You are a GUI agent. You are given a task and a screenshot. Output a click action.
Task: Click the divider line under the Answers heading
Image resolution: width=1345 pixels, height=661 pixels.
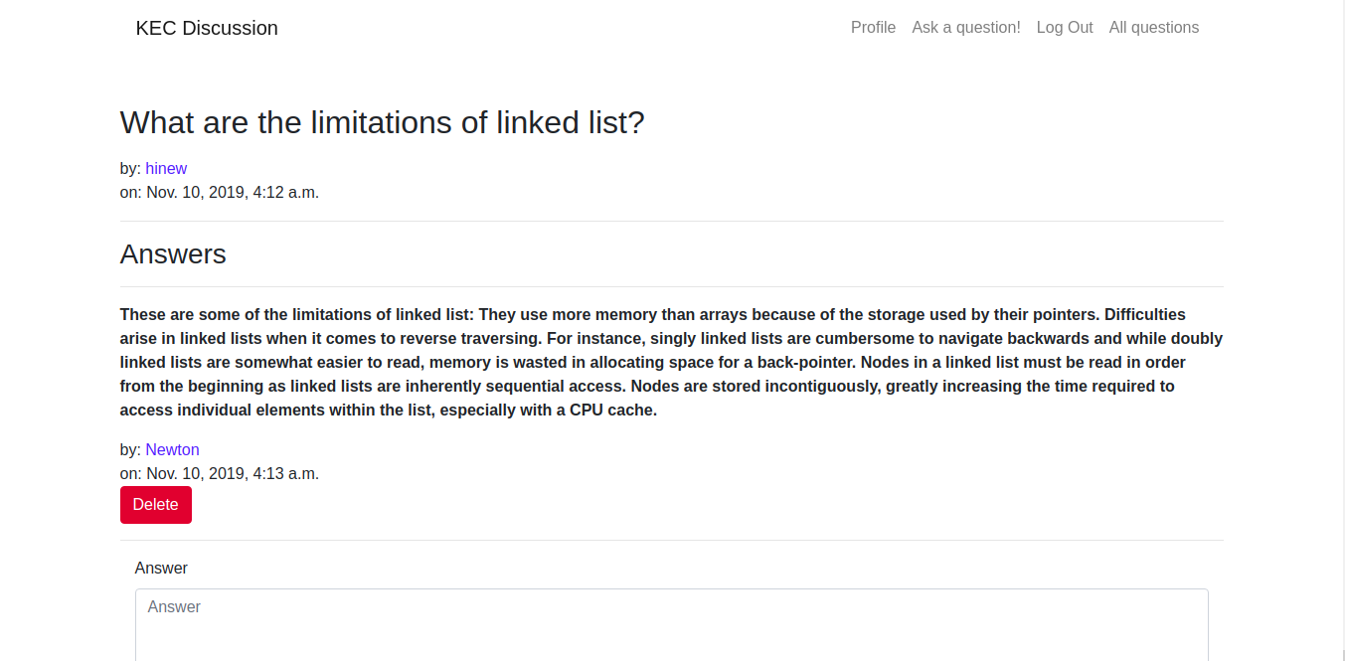(672, 286)
